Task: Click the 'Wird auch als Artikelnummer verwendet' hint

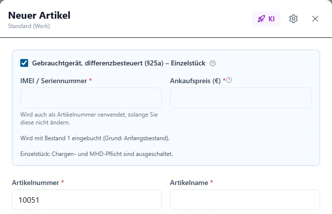Action: pyautogui.click(x=89, y=119)
